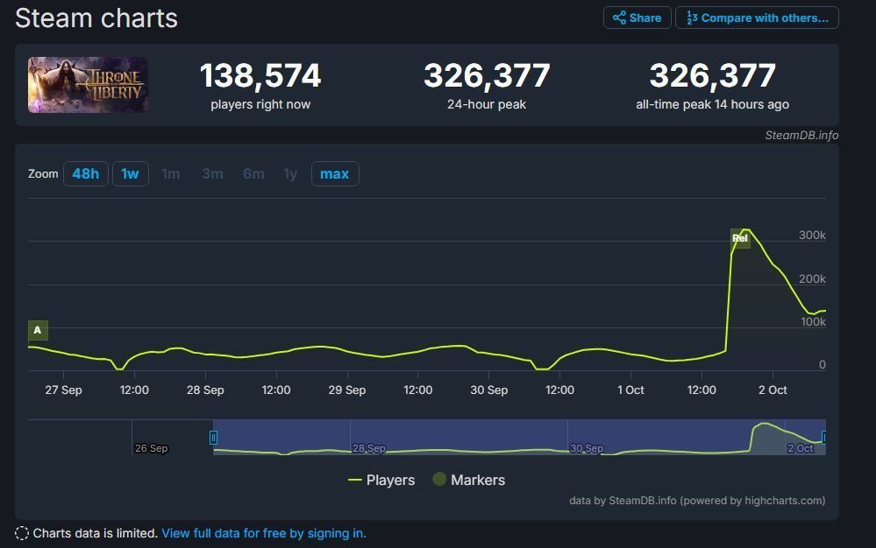The width and height of the screenshot is (876, 548).
Task: Click the 138,574 players right now value
Action: pyautogui.click(x=260, y=75)
